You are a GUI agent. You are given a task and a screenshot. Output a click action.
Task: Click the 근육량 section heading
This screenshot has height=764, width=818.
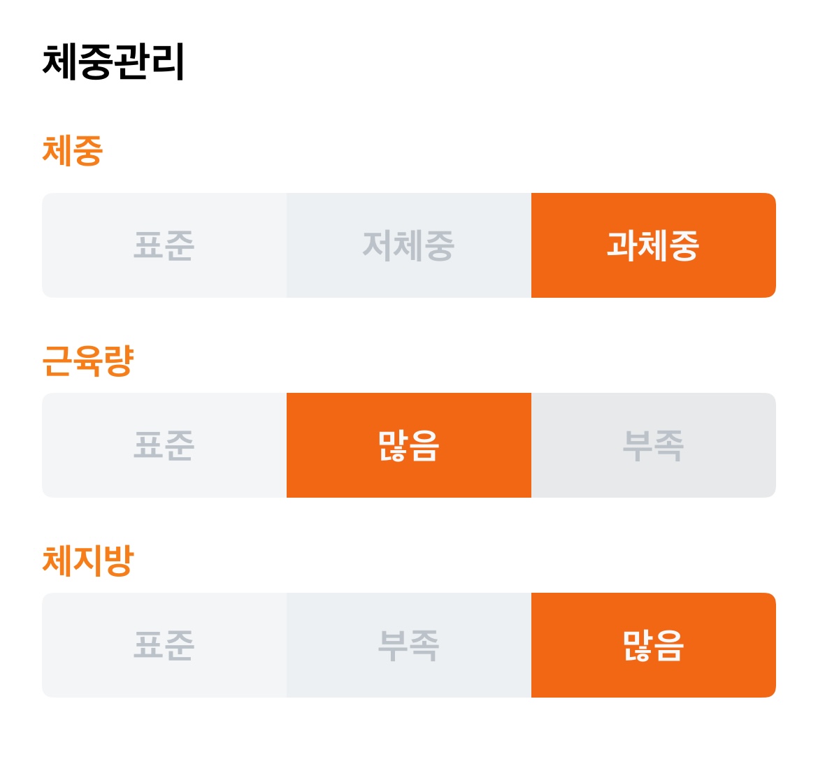click(x=88, y=361)
